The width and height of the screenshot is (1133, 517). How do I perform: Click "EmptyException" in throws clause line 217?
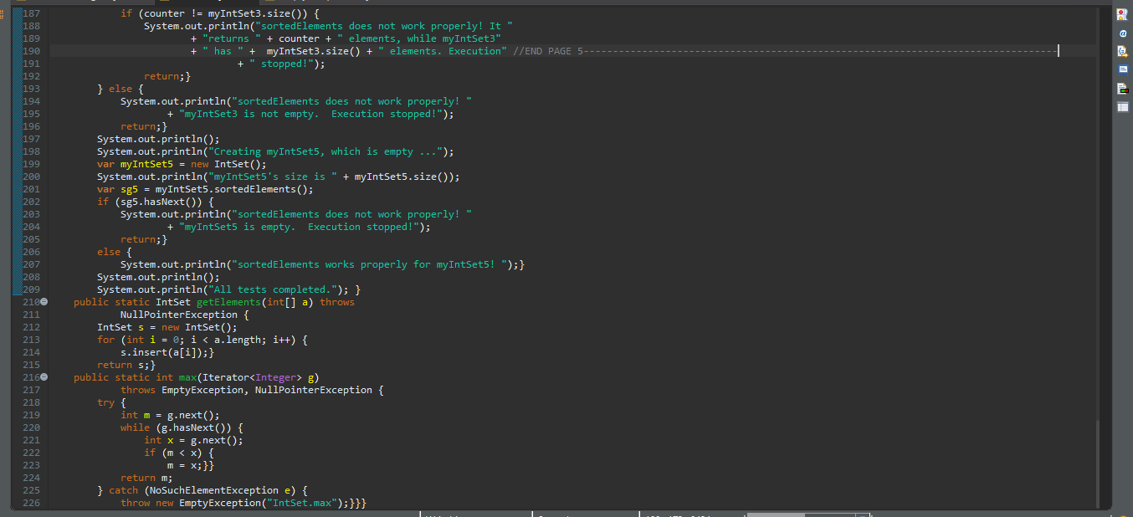pos(203,390)
